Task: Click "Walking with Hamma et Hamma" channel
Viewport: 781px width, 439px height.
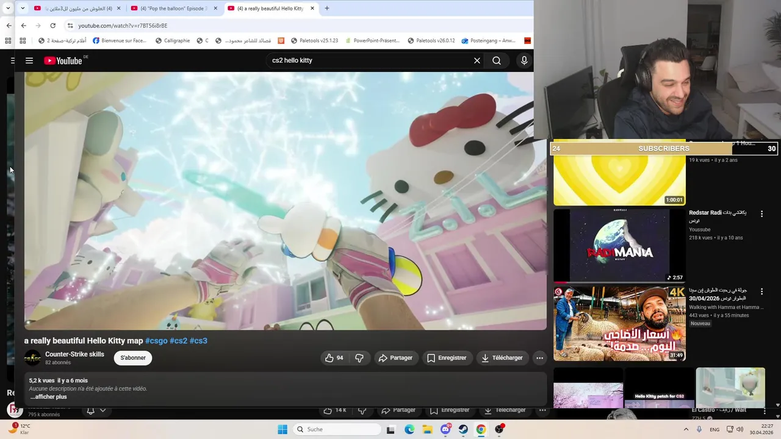Action: 726,307
